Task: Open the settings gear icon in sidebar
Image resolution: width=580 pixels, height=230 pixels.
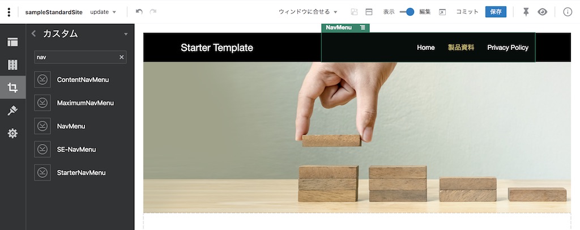Action: point(12,133)
